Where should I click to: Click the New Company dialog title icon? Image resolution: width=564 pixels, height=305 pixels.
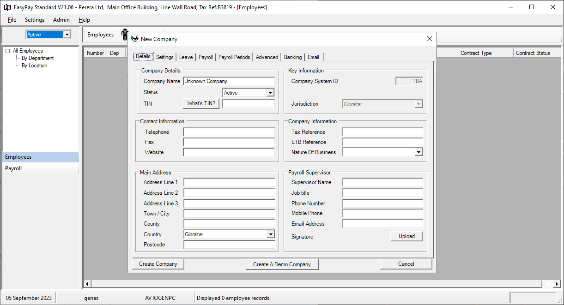point(135,39)
